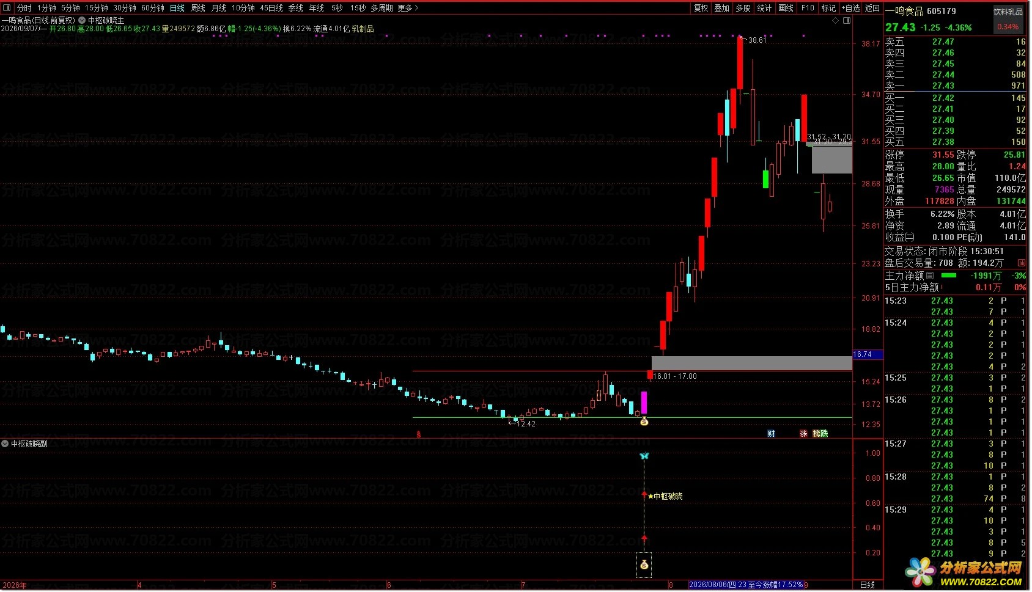Click the 涨 marker icon on timeline

tap(803, 433)
